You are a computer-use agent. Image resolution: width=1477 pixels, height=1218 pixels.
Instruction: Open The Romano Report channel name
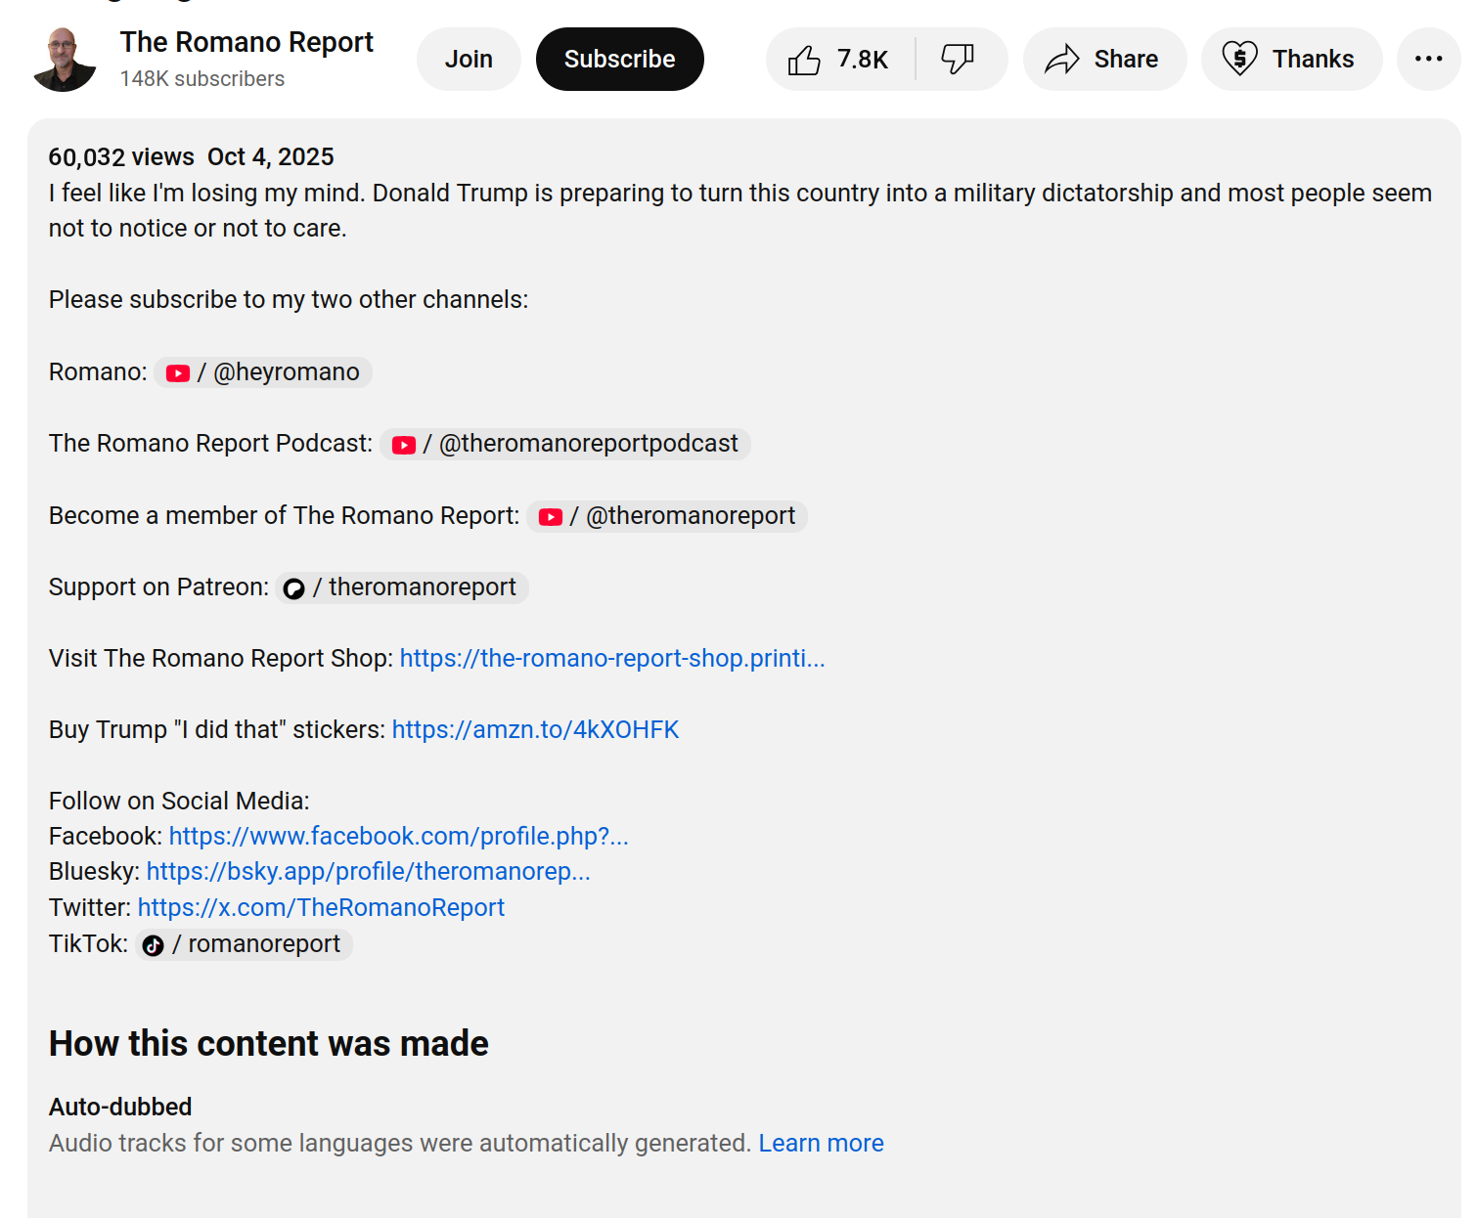pyautogui.click(x=246, y=42)
